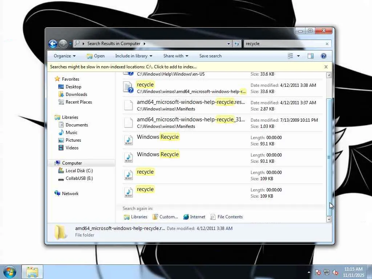Click Save search
This screenshot has height=279, width=372.
pyautogui.click(x=210, y=56)
